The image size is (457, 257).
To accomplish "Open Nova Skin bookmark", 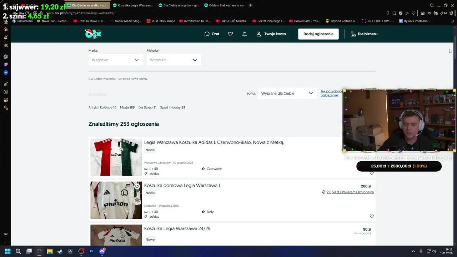I will coord(52,21).
